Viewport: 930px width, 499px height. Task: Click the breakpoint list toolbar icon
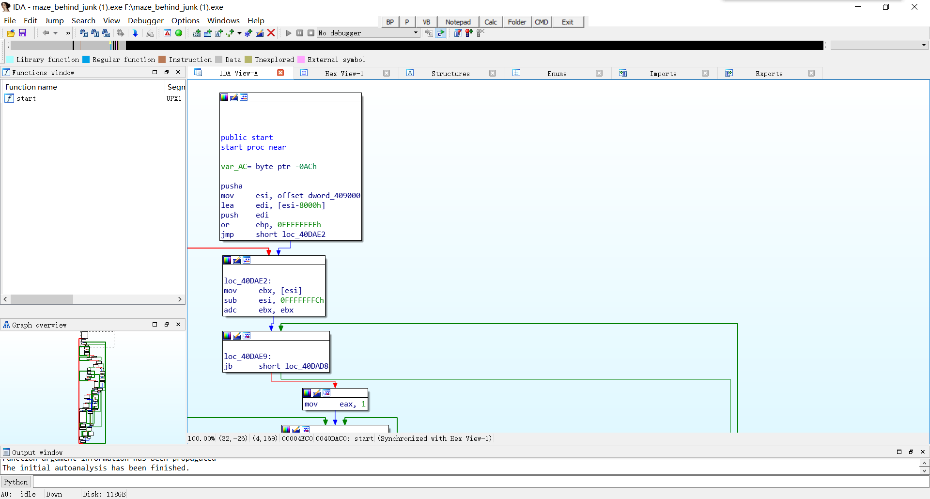(x=458, y=33)
